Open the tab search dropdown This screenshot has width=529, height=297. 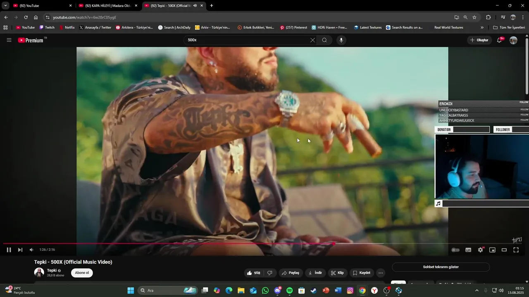5,6
